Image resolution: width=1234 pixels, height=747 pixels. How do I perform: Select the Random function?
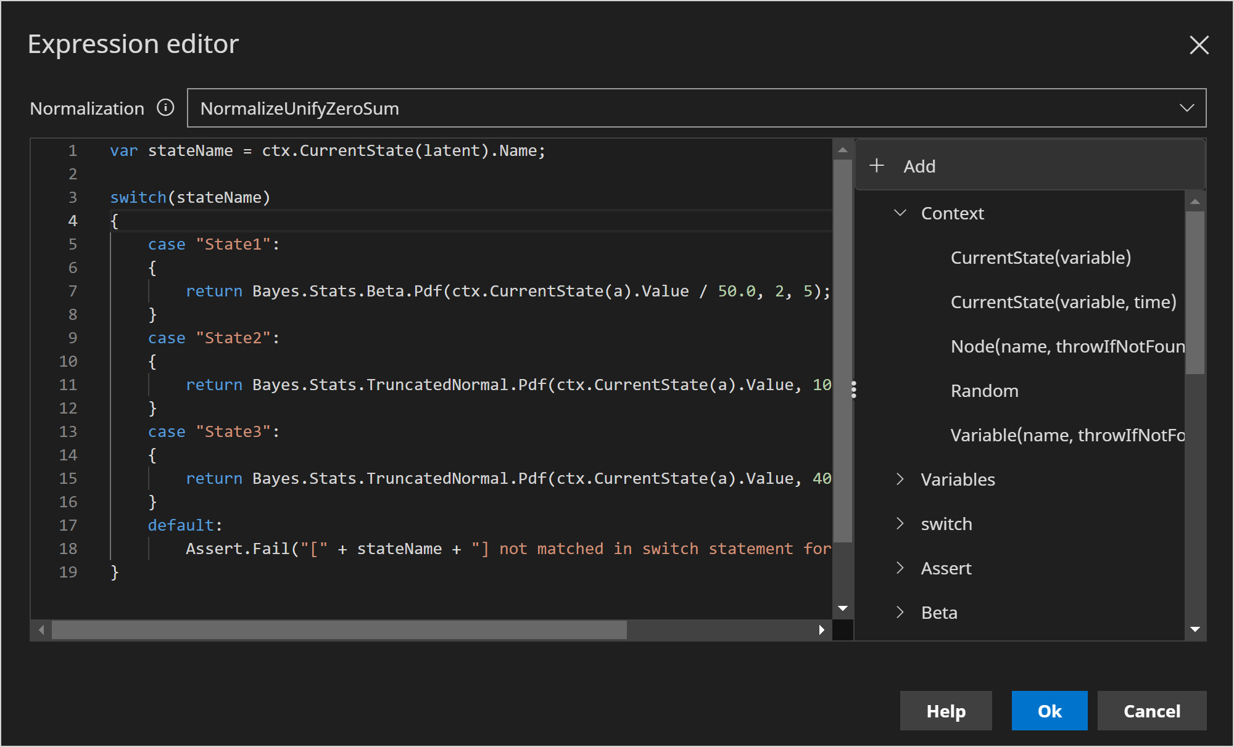[x=984, y=390]
